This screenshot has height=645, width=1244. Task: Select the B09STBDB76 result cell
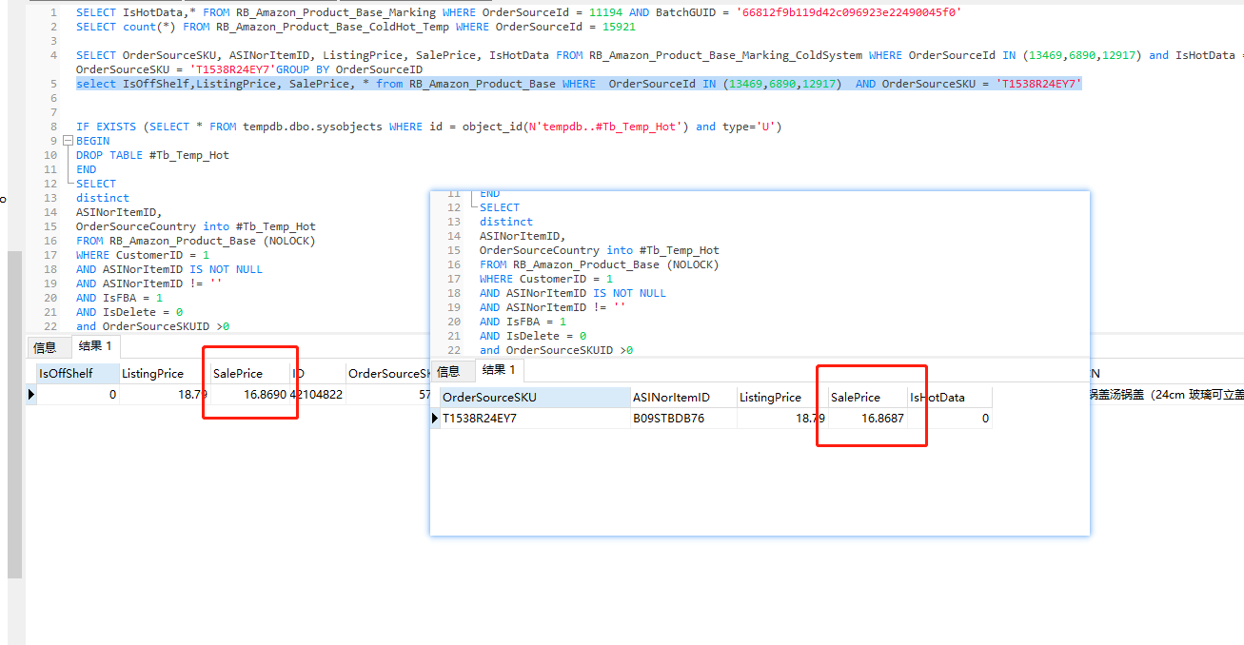[x=683, y=418]
